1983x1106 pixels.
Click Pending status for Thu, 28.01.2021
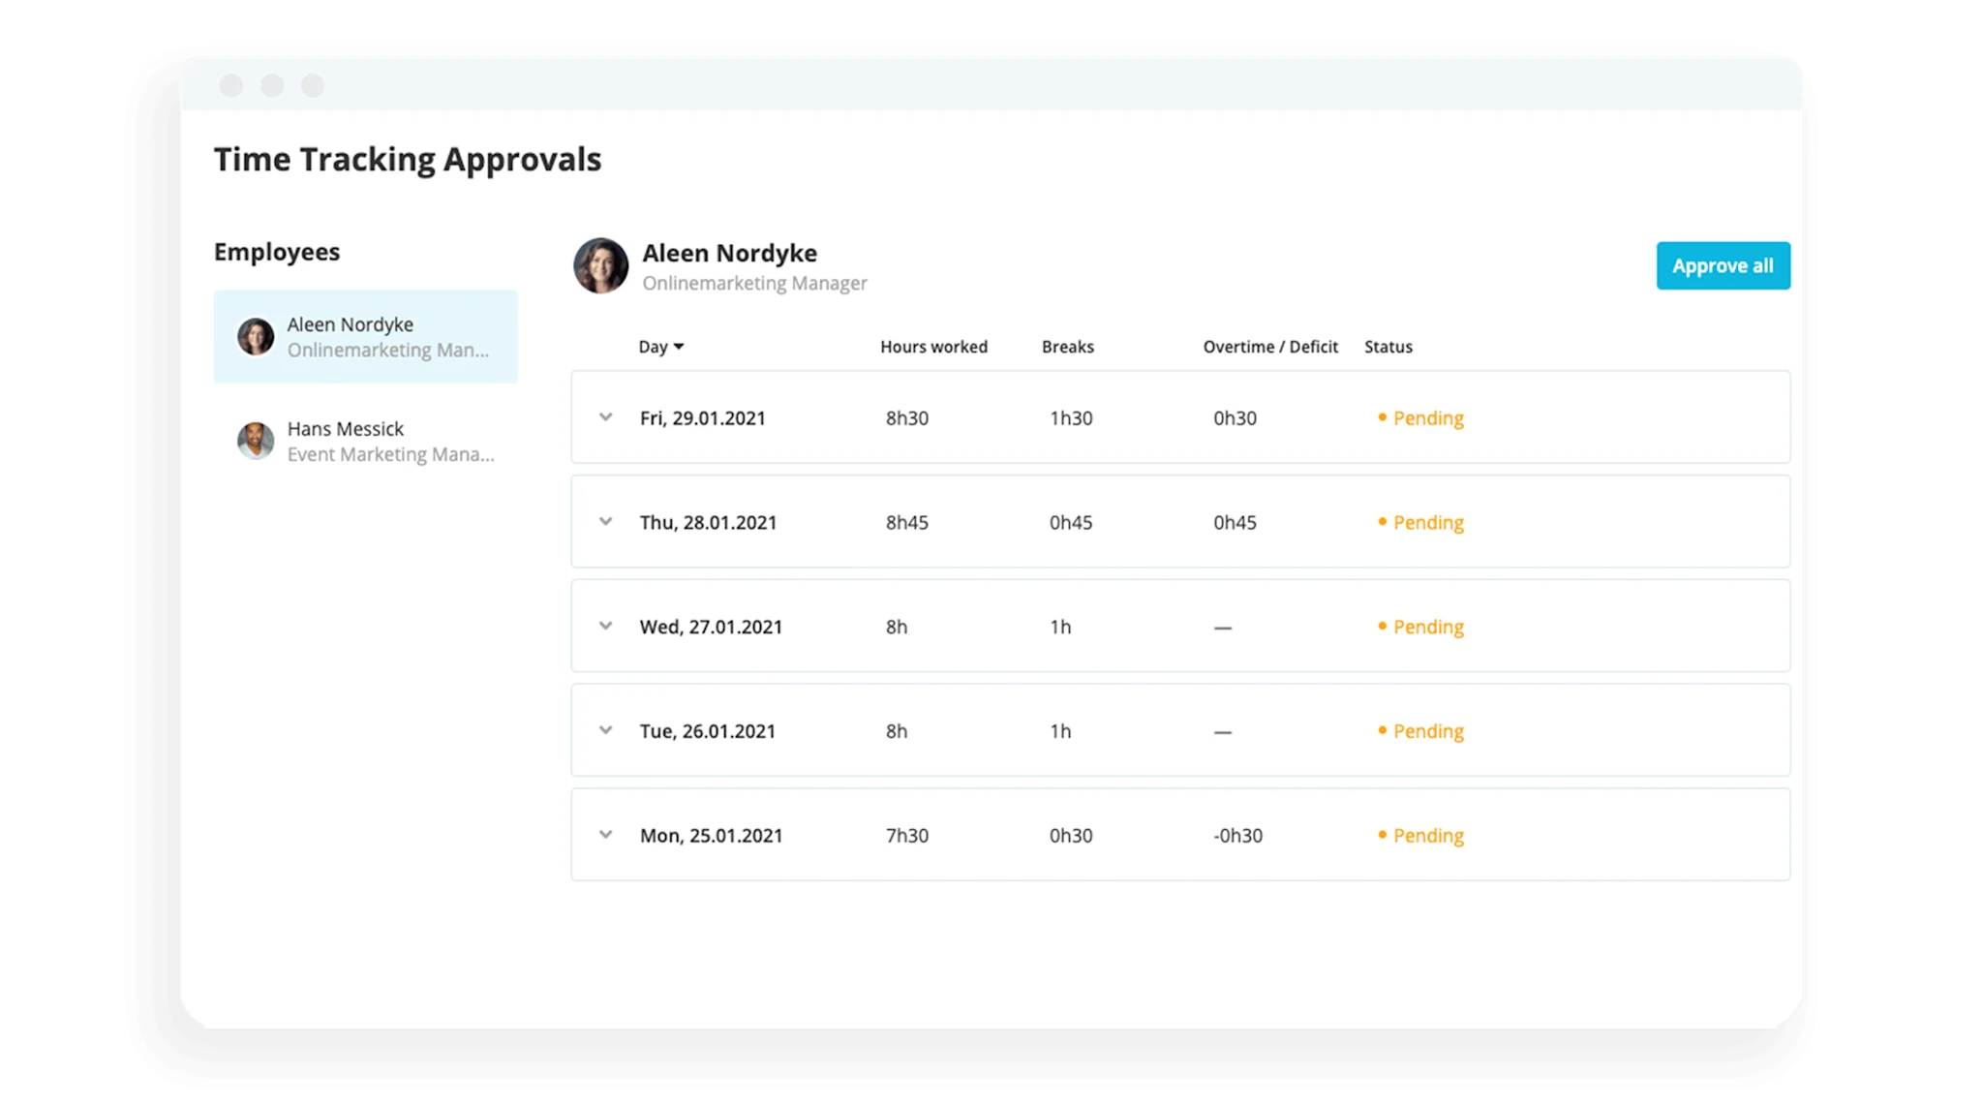tap(1427, 523)
